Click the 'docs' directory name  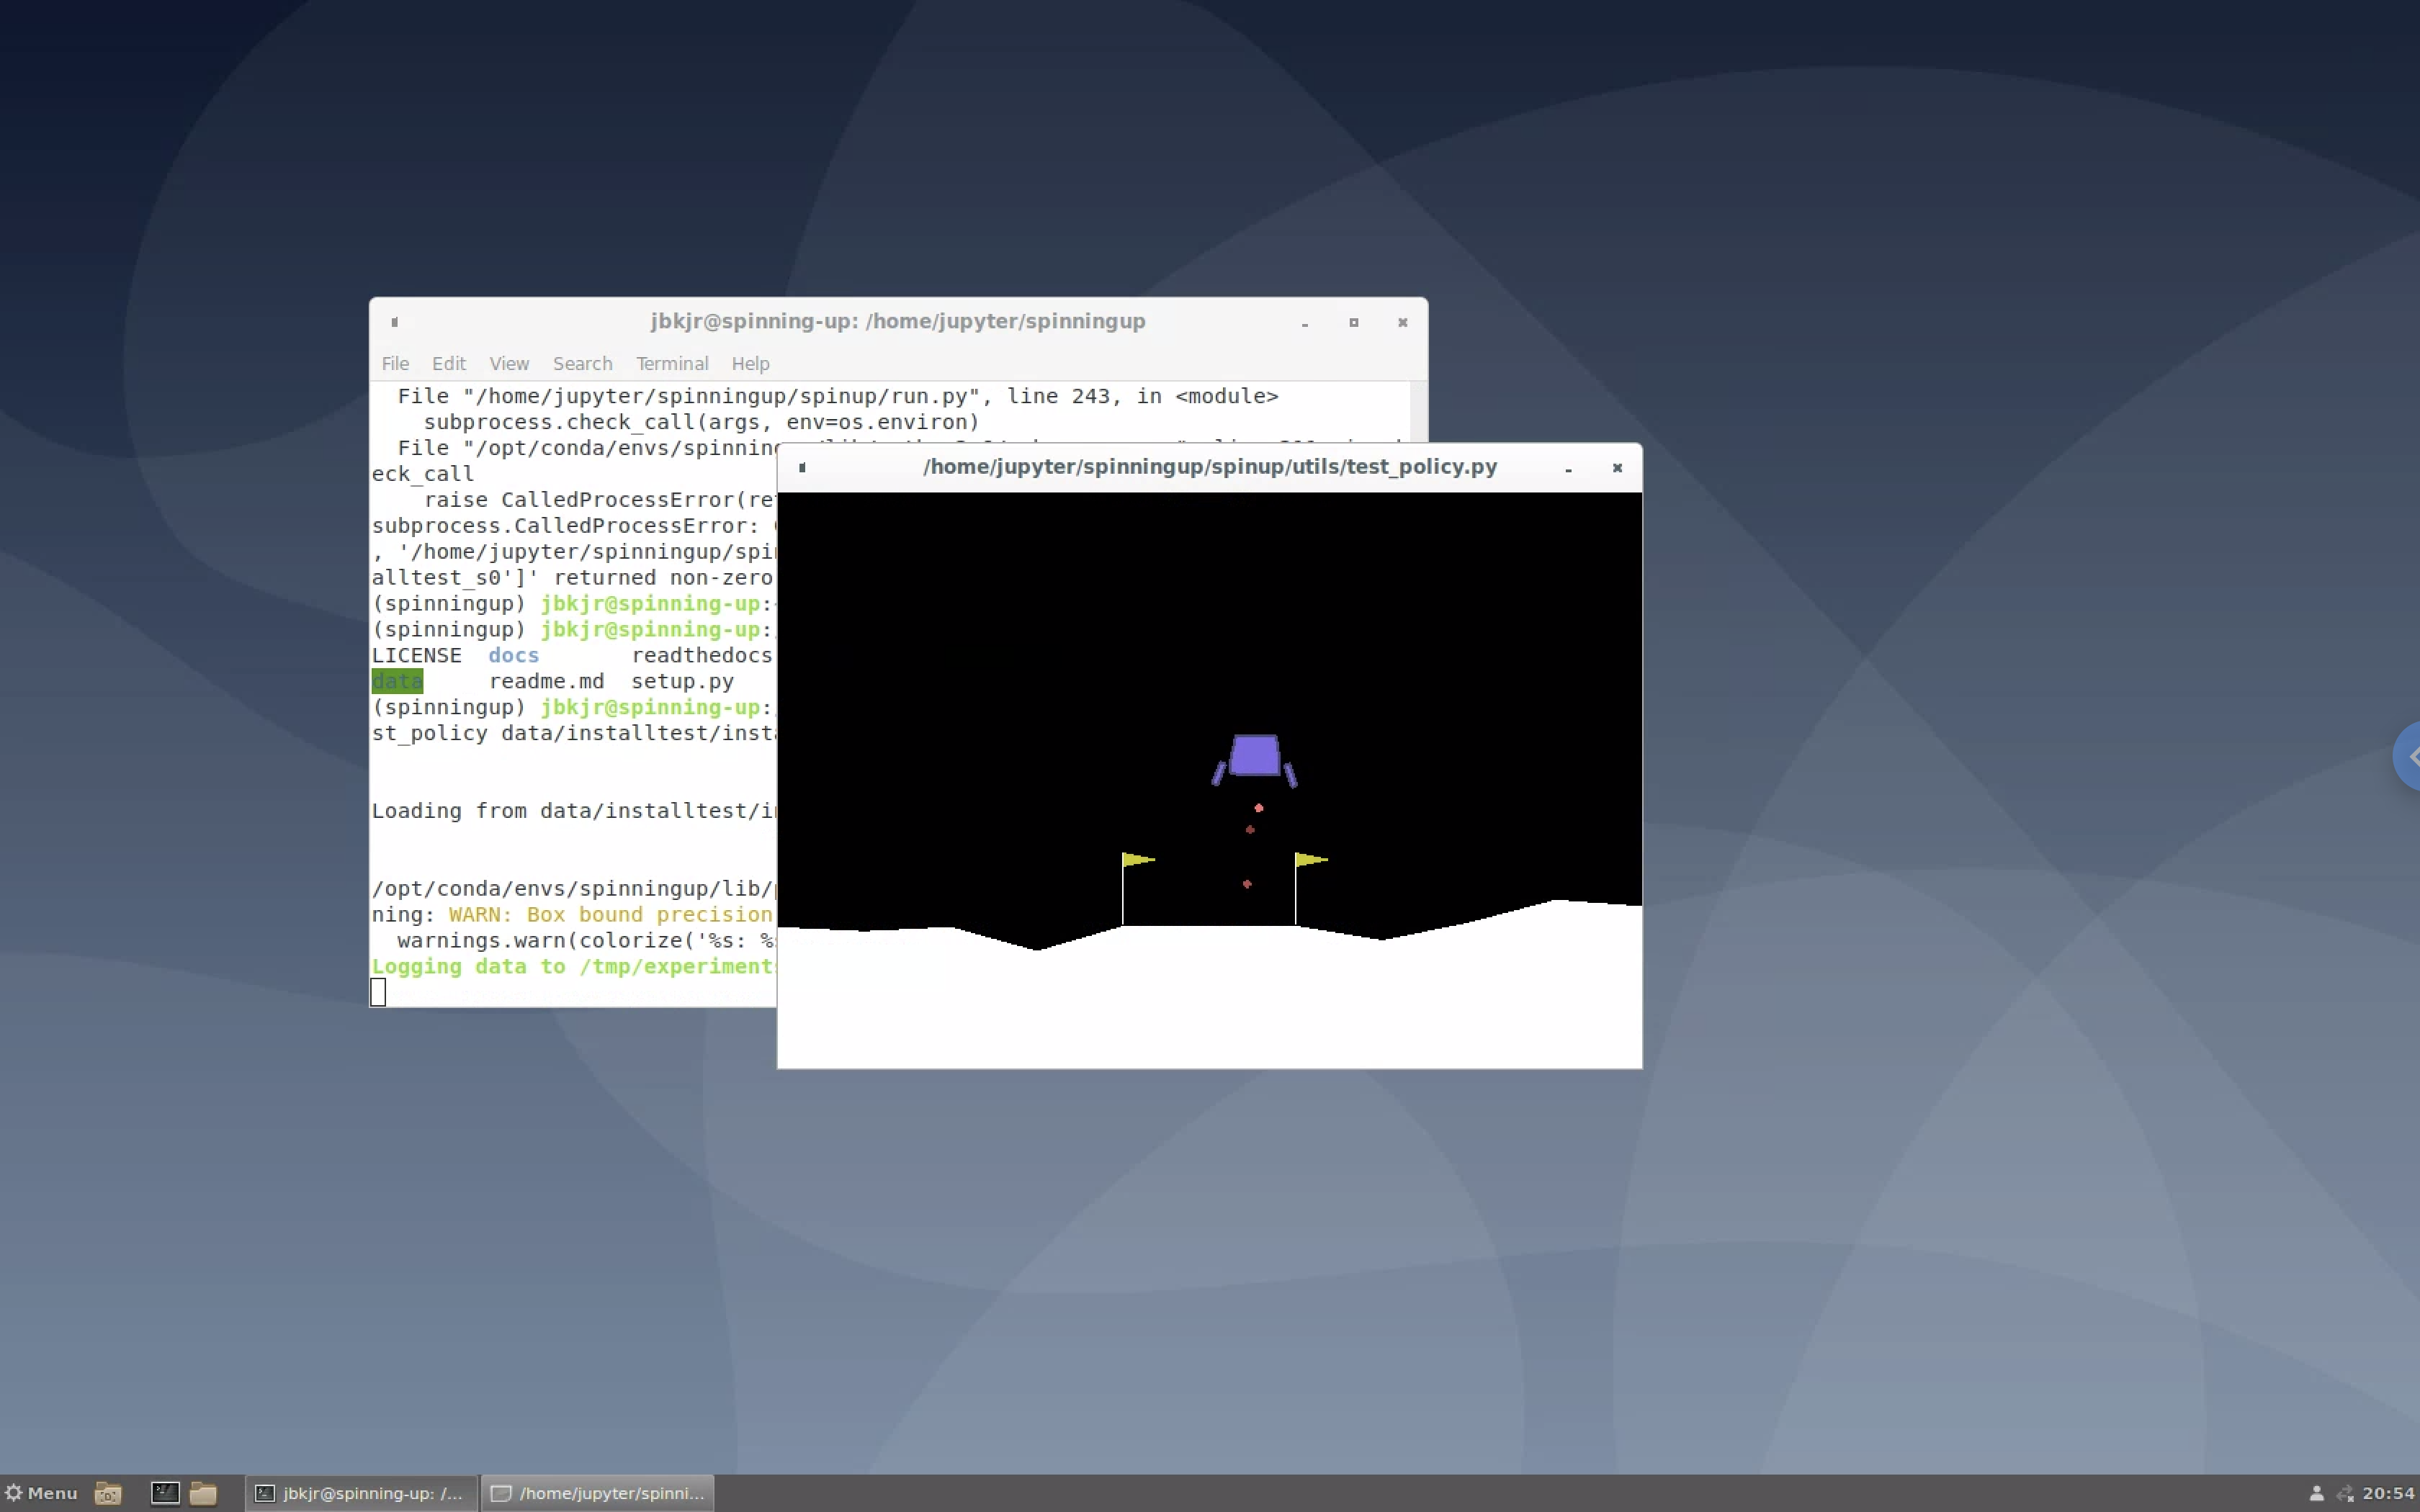point(513,655)
